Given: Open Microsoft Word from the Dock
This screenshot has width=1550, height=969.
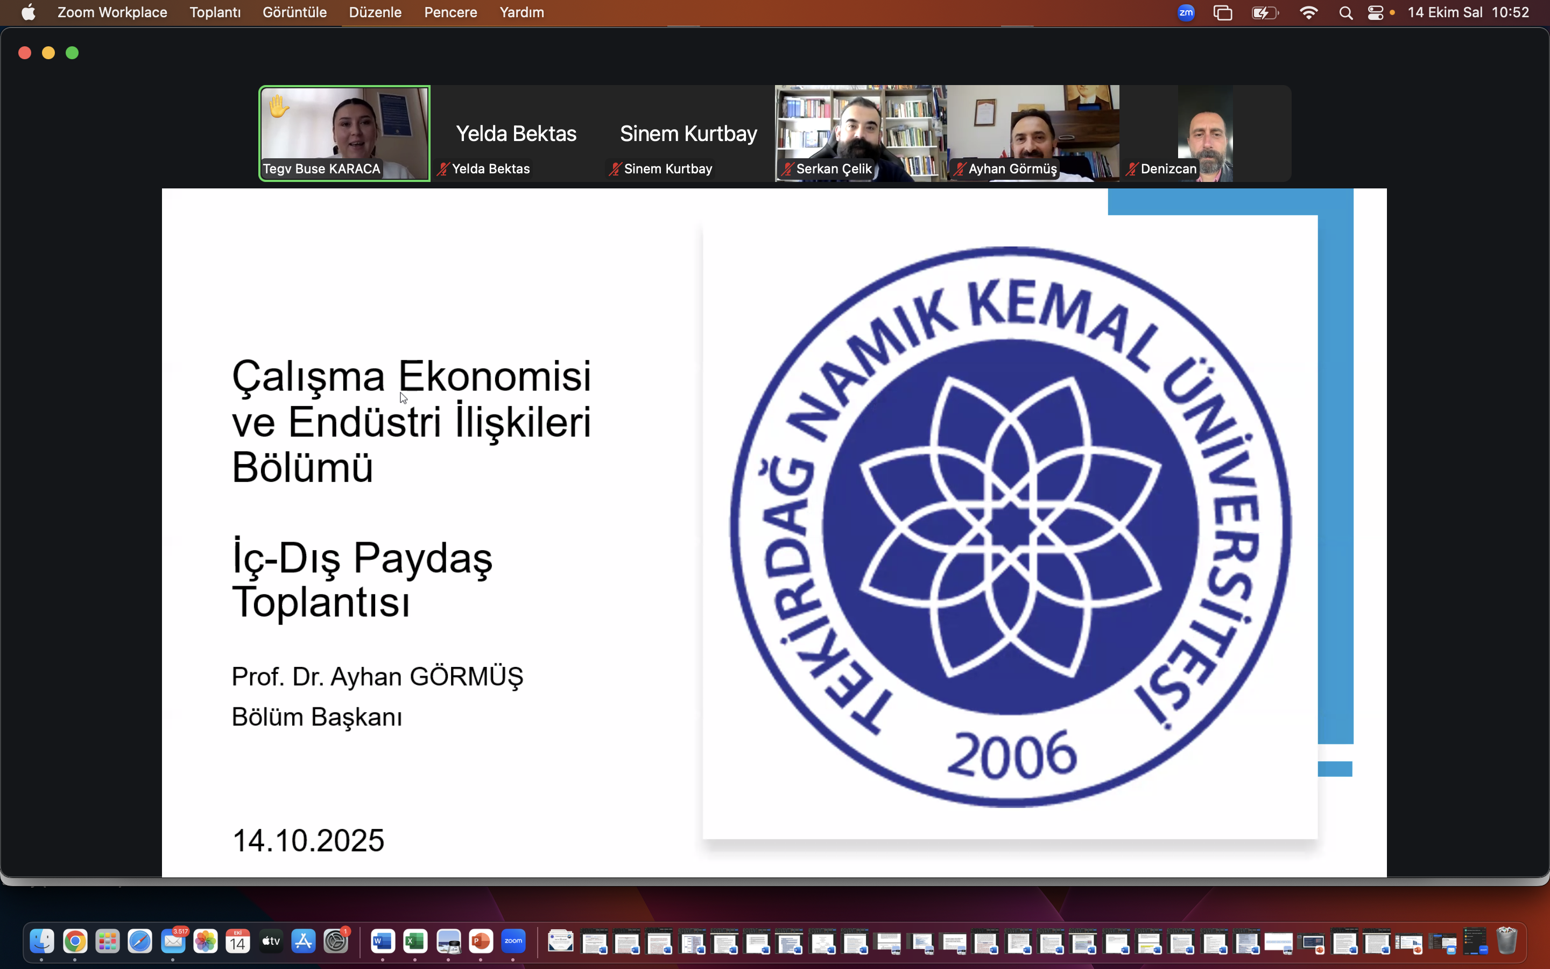Looking at the screenshot, I should (382, 941).
